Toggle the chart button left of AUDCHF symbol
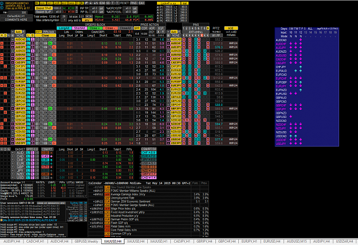 click(13, 44)
